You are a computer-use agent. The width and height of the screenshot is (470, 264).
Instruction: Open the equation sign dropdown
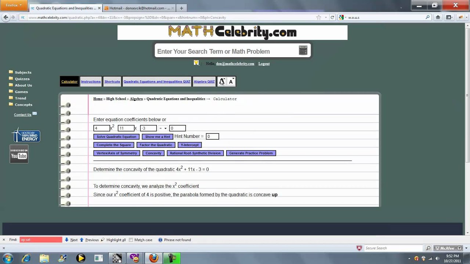pyautogui.click(x=163, y=128)
